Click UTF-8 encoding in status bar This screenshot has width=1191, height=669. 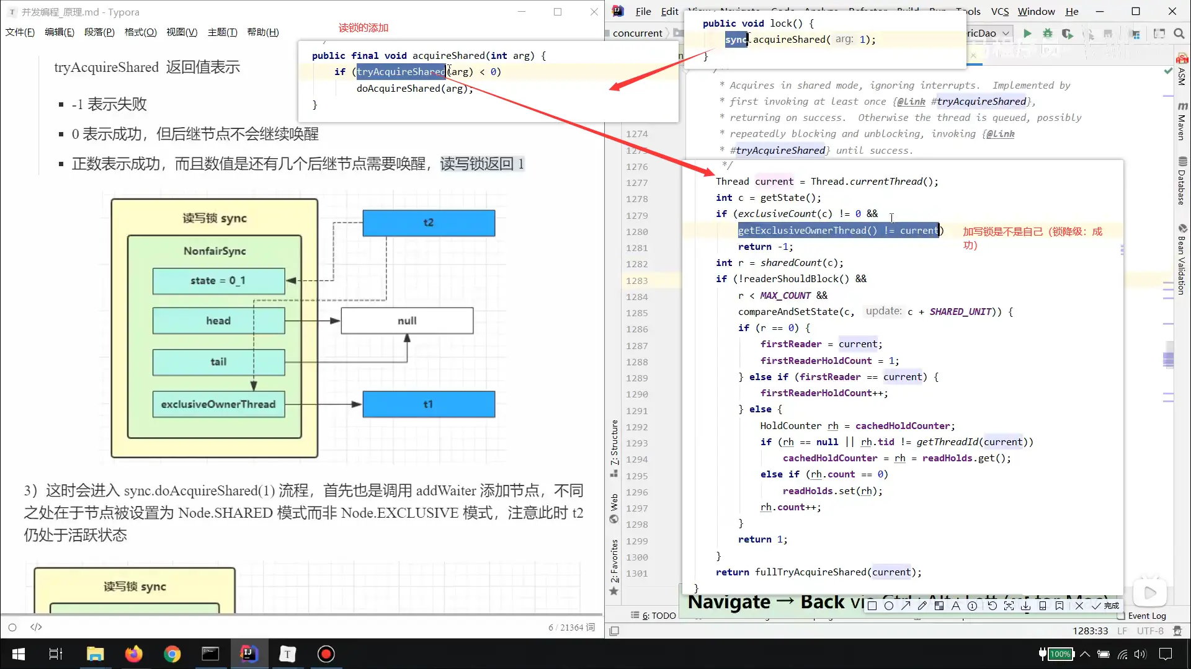[x=1150, y=631]
